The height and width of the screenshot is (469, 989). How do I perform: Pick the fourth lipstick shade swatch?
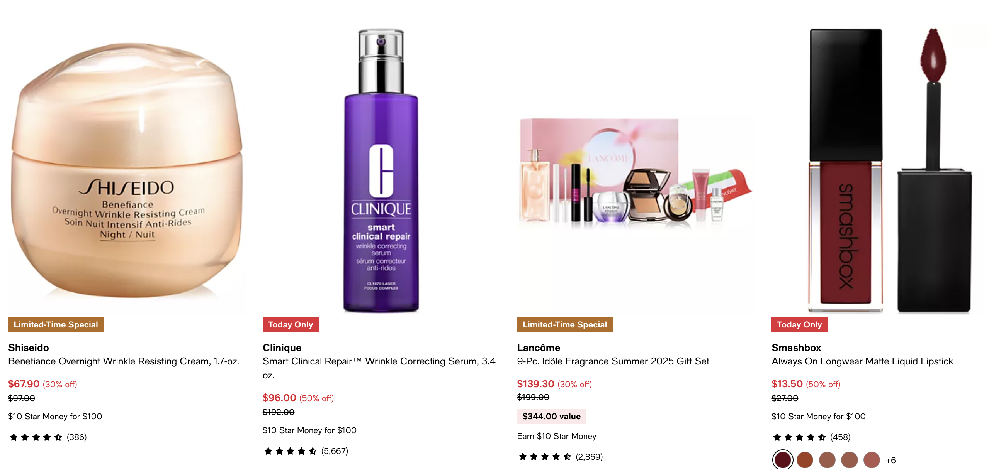[850, 460]
